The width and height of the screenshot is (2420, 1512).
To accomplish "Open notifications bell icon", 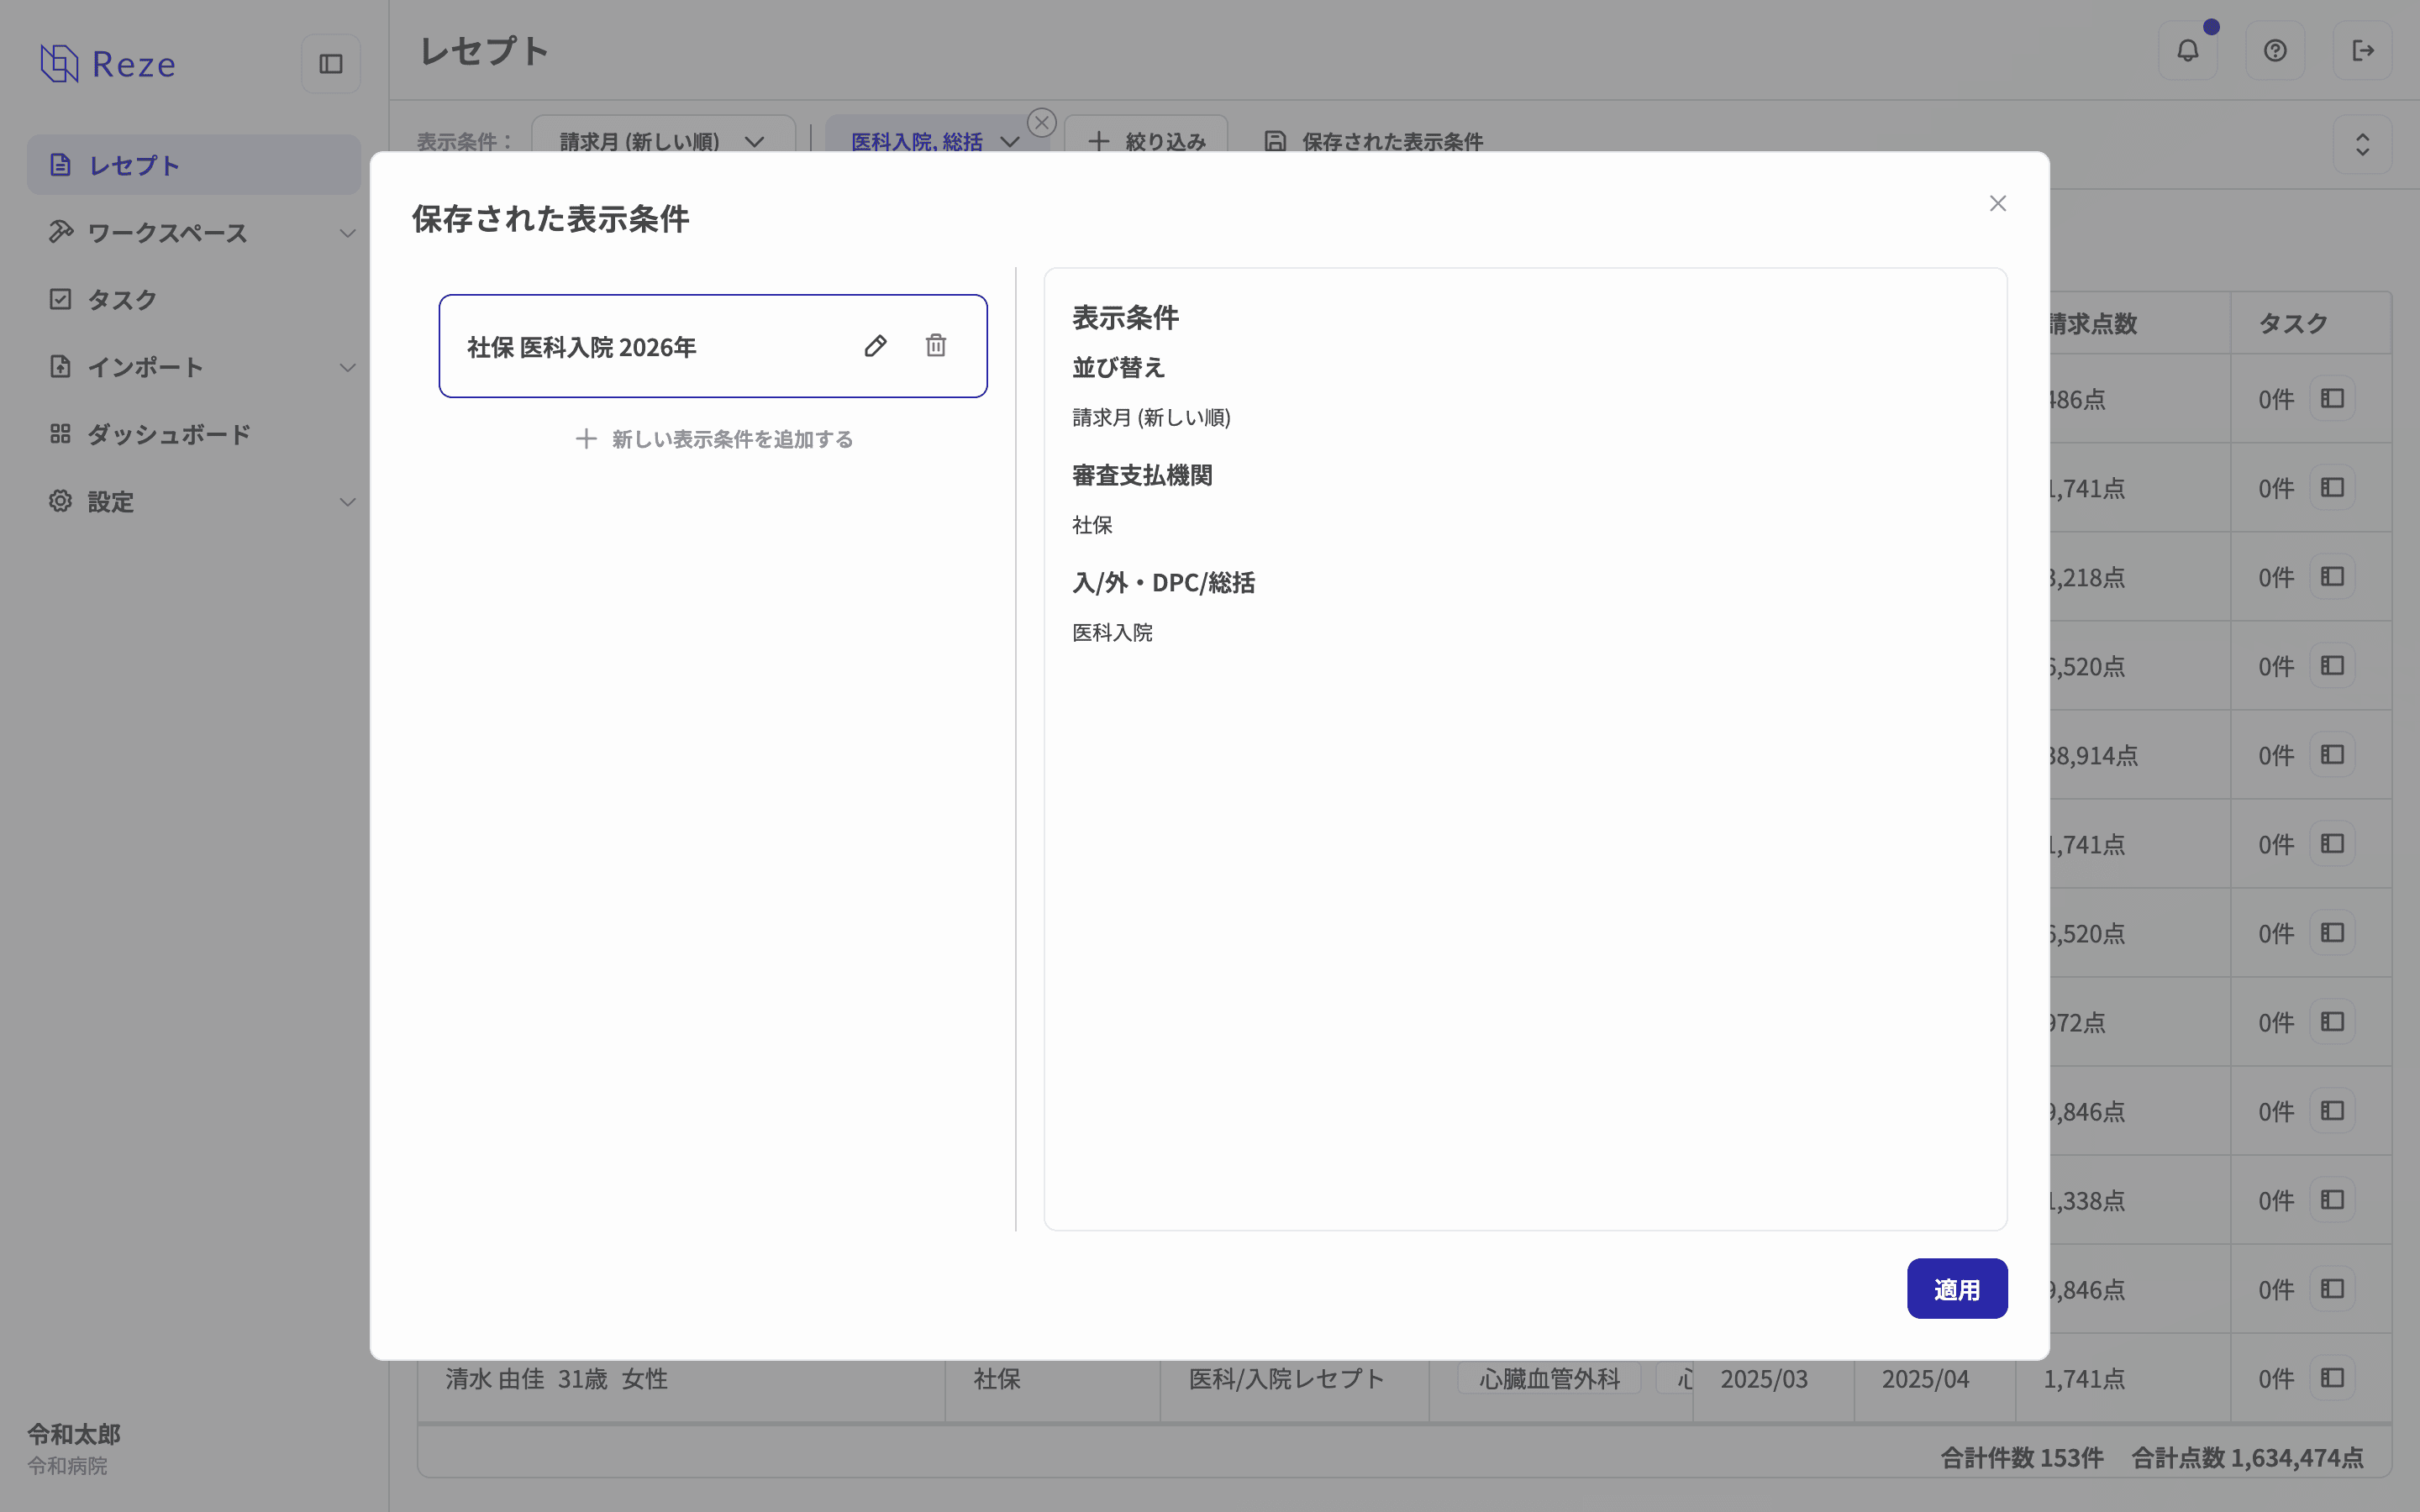I will (2188, 51).
